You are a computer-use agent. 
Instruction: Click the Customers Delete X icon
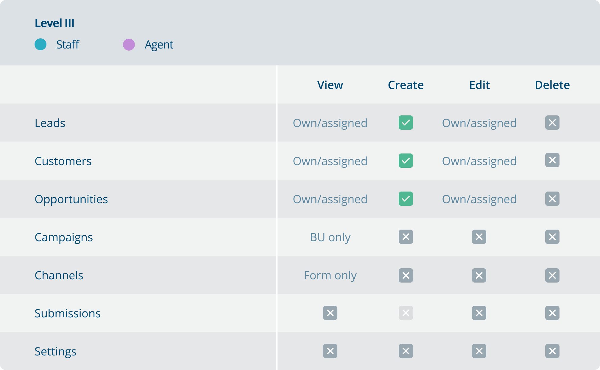552,160
